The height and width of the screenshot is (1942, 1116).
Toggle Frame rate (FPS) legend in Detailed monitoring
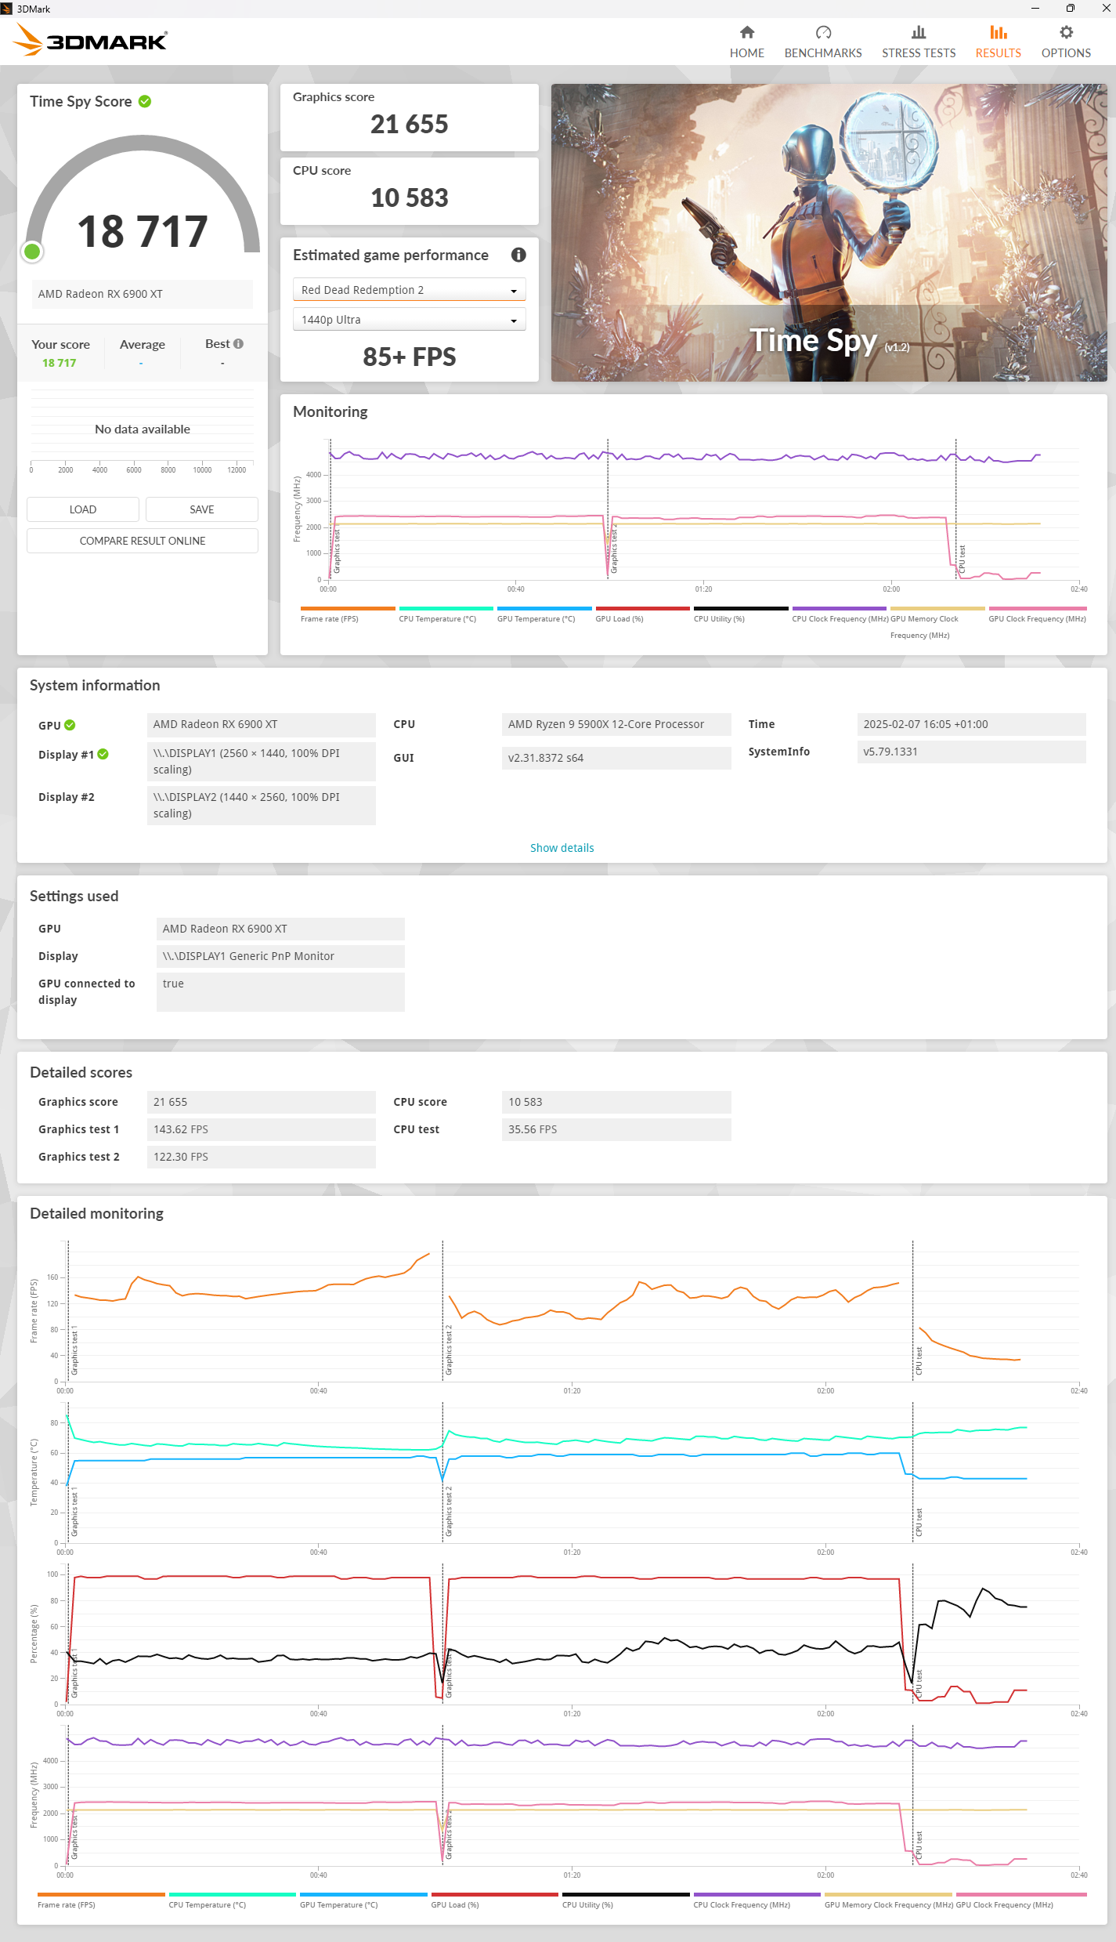tap(101, 1900)
